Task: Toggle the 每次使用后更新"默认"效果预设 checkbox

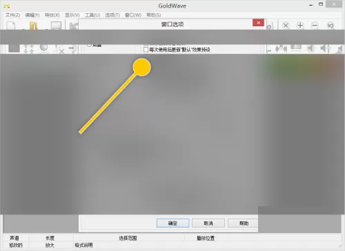Action: click(146, 50)
